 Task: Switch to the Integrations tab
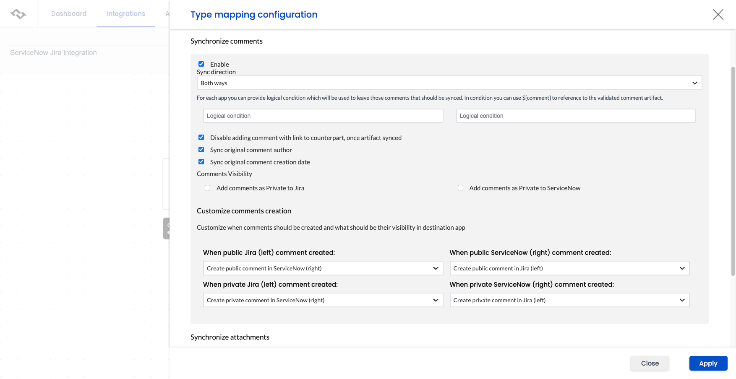tap(126, 14)
